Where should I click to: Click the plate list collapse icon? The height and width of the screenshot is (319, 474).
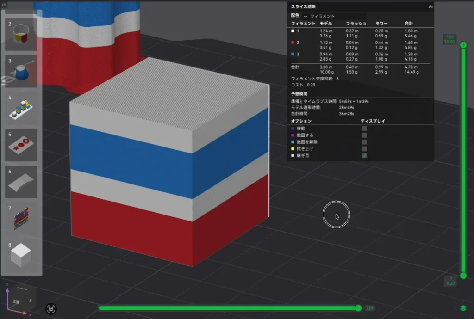(4, 5)
